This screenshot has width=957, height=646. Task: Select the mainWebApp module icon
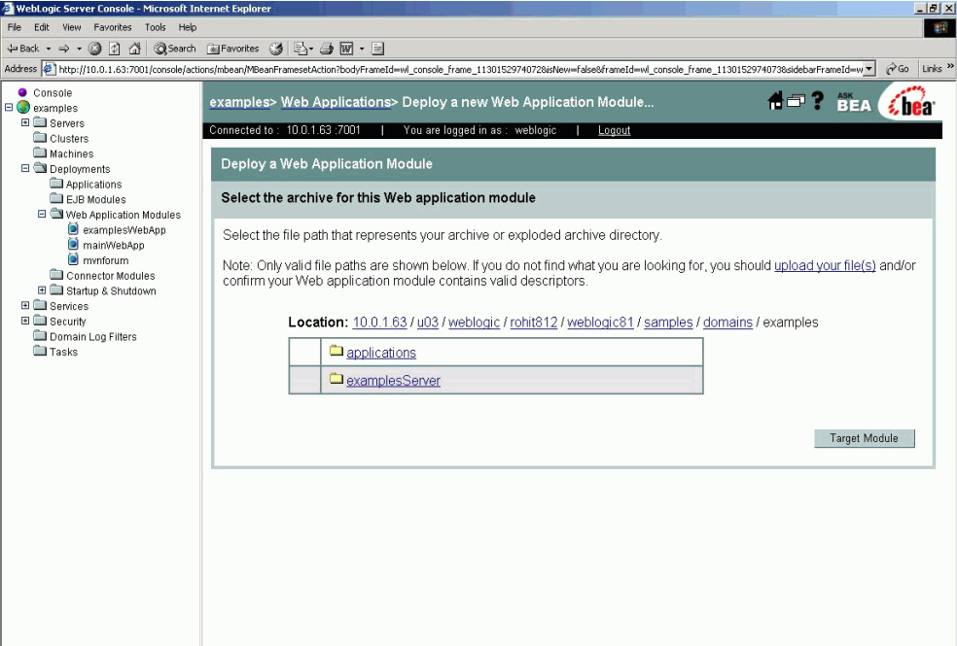(71, 245)
